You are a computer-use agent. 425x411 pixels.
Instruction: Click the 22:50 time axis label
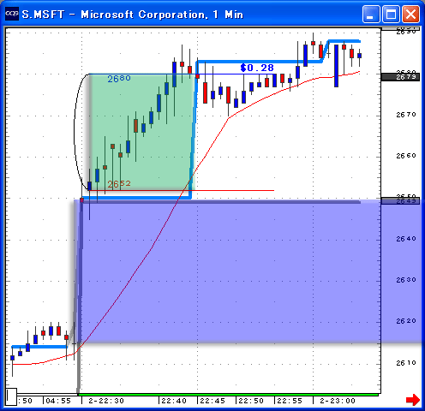pos(251,401)
